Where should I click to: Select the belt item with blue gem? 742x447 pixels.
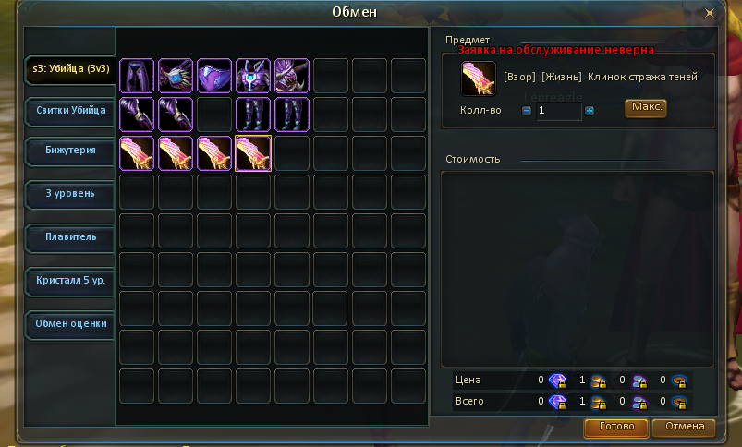click(x=176, y=76)
